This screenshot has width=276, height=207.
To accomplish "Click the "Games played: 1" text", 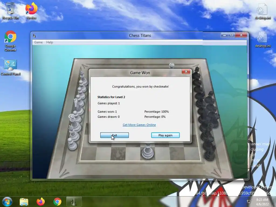I will 109,103.
